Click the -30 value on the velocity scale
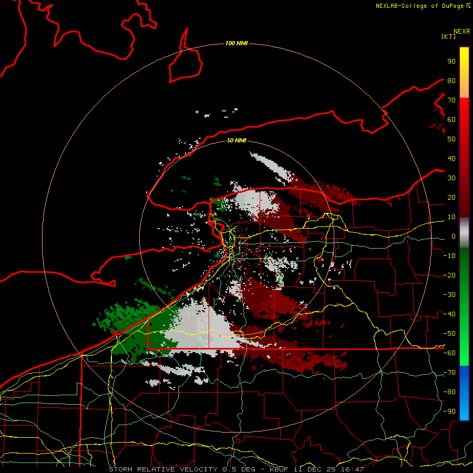Image resolution: width=473 pixels, height=473 pixels. (449, 295)
